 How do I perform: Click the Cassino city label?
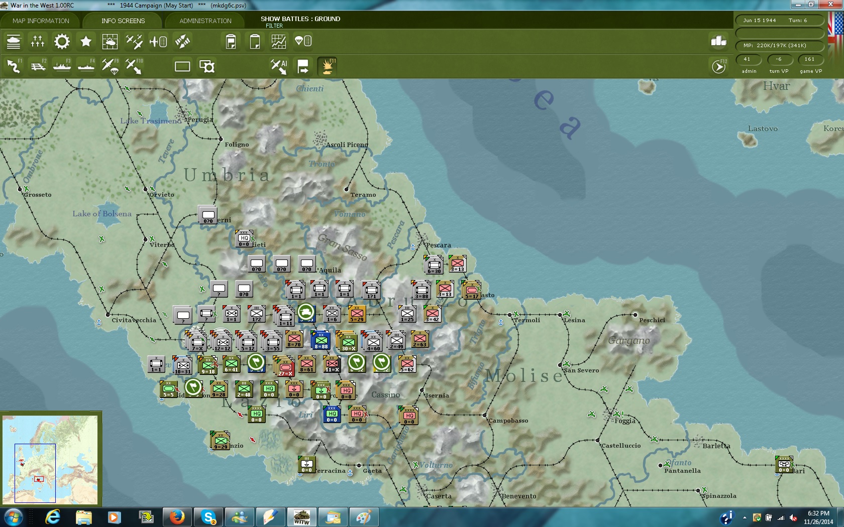click(385, 395)
